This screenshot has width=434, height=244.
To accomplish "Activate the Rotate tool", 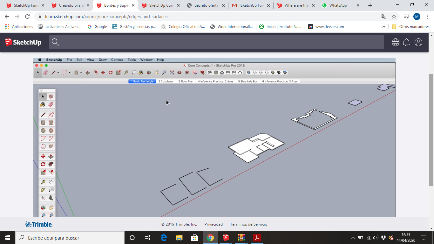I will (x=43, y=164).
